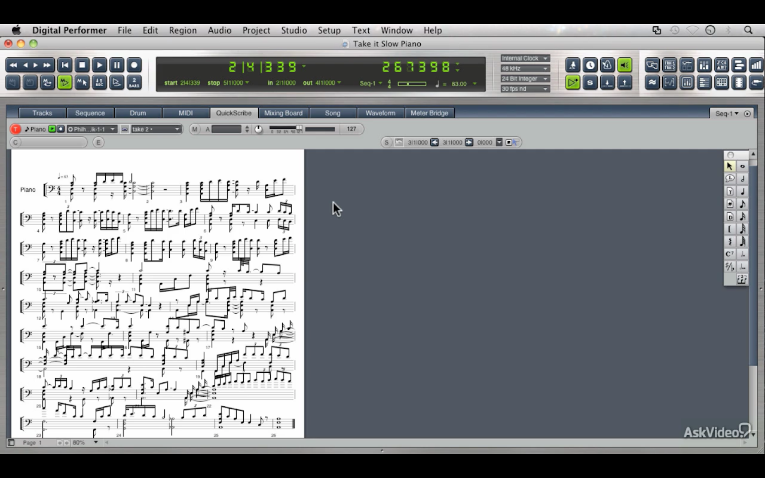Viewport: 765px width, 478px height.
Task: Open the Apple menu
Action: pos(16,30)
